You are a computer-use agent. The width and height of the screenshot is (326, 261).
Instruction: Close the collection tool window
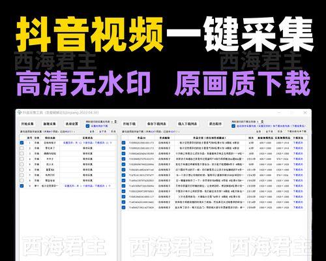(305, 112)
